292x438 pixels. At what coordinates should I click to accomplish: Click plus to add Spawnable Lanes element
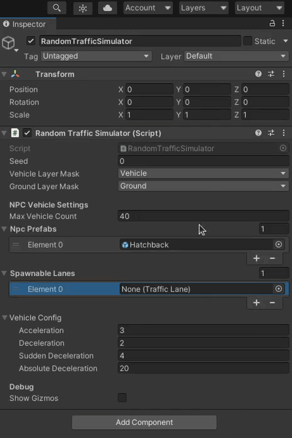256,303
